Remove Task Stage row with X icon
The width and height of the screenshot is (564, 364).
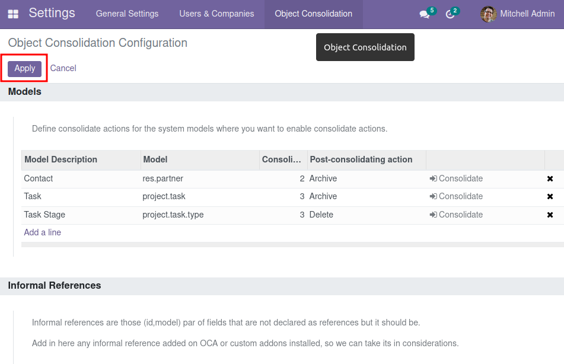pos(550,215)
